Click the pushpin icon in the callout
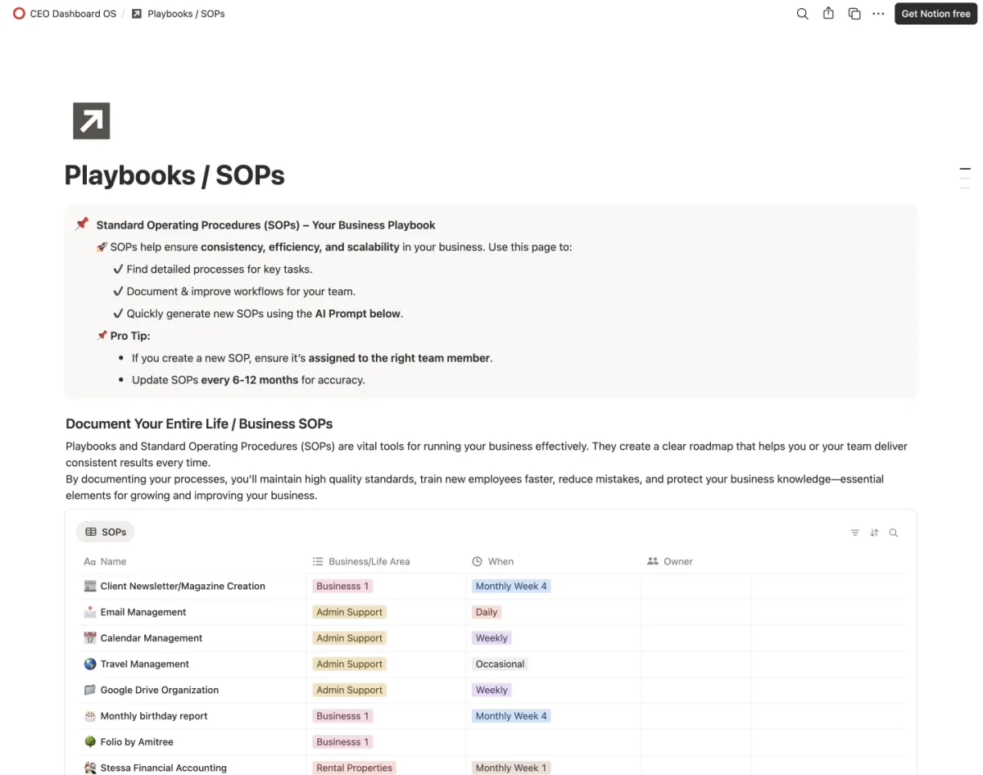 (x=82, y=224)
